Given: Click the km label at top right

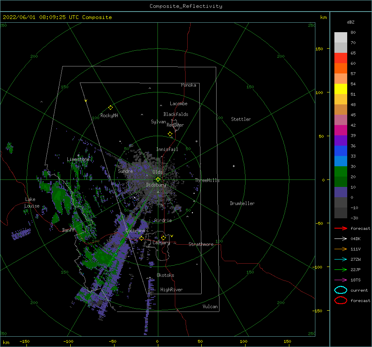Looking at the screenshot, I should coord(323,17).
